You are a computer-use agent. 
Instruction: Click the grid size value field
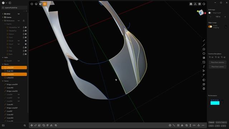coord(218,17)
